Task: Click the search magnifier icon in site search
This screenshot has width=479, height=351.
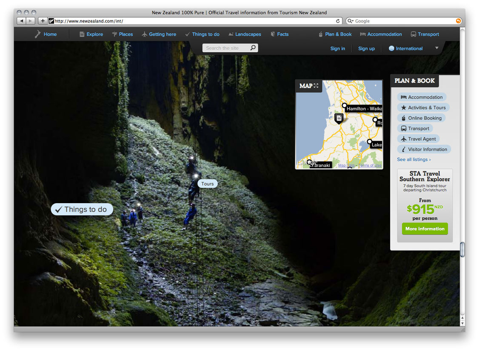Action: point(253,48)
